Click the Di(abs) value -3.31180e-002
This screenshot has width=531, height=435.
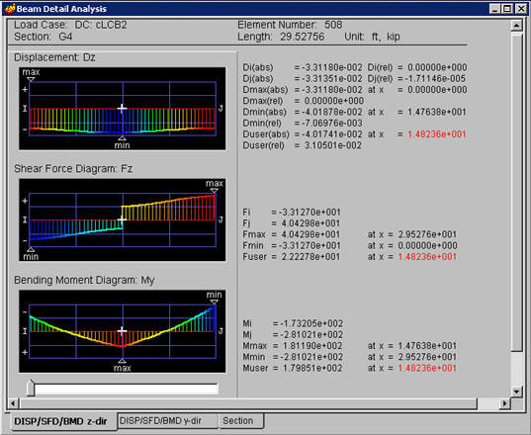point(330,67)
